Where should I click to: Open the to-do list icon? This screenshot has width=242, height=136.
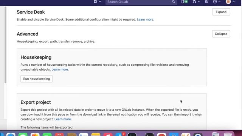click(x=207, y=2)
